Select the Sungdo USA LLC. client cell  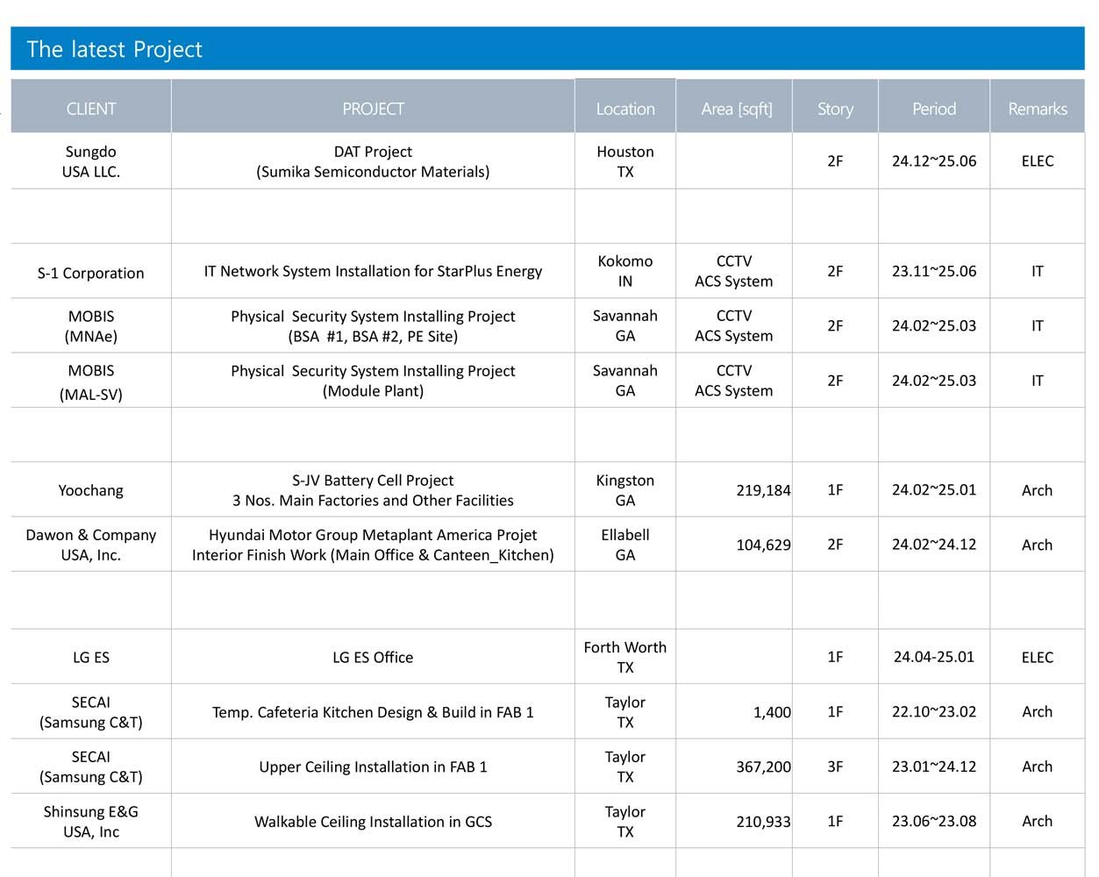(x=91, y=161)
